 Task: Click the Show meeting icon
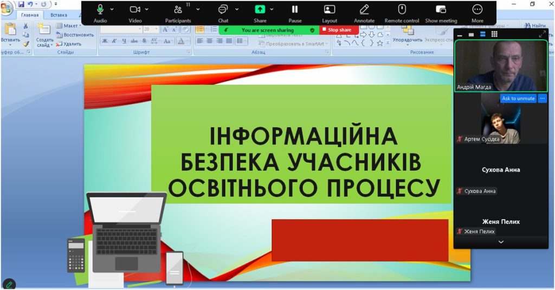coord(441,10)
